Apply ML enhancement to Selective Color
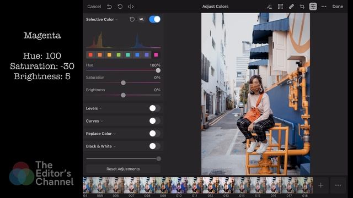This screenshot has height=198, width=353. (142, 19)
